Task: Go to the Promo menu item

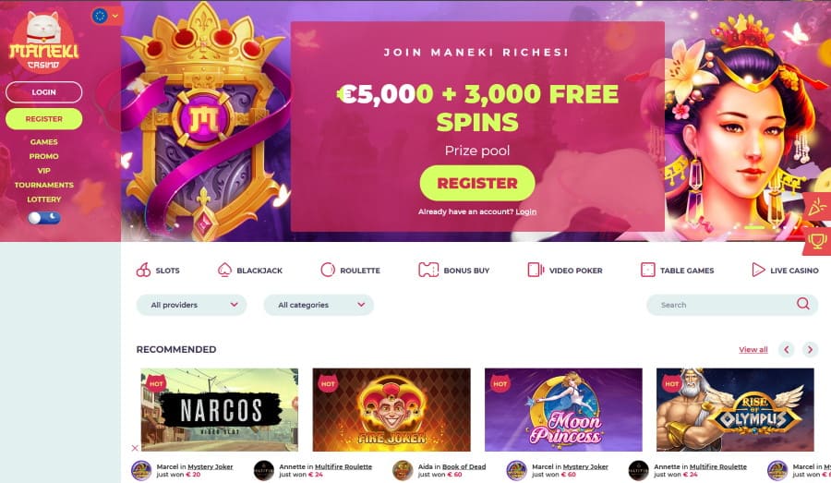Action: coord(44,156)
